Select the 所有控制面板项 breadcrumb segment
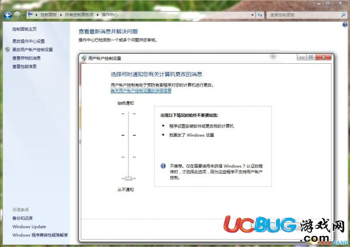Viewport: 350px width, 247px height. [x=79, y=15]
